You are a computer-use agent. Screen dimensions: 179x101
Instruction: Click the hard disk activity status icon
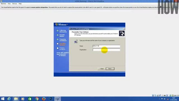tap(153, 95)
